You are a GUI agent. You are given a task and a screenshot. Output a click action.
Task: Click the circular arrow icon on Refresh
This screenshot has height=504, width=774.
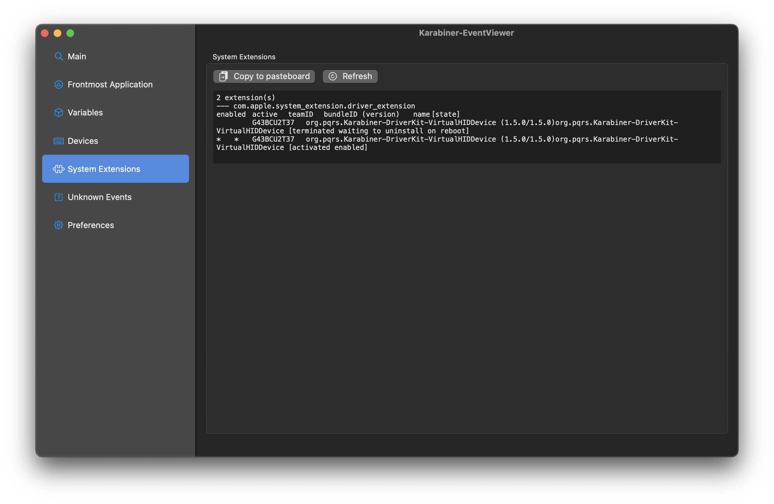[x=333, y=76]
